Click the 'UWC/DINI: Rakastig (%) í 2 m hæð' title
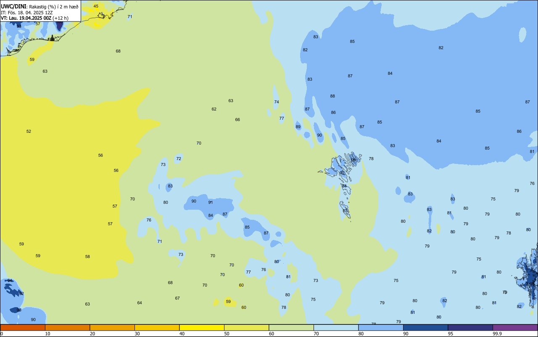538x337 pixels. click(x=40, y=6)
